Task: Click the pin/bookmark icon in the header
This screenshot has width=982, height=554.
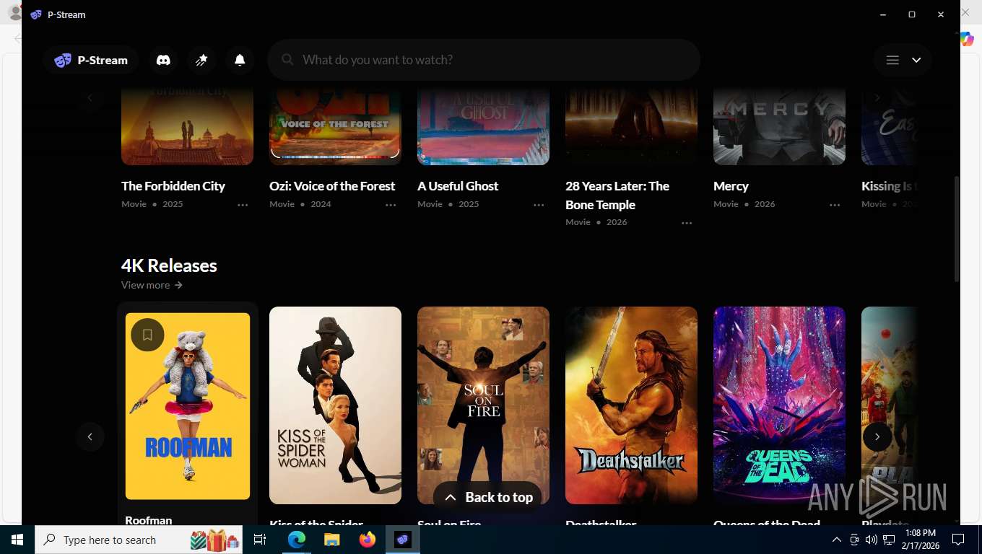Action: [x=201, y=60]
